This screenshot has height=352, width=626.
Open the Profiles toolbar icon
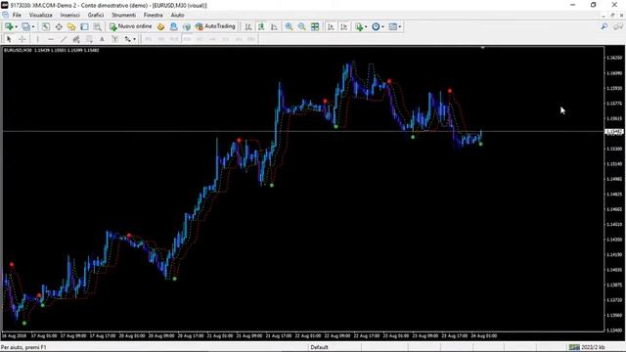click(25, 26)
